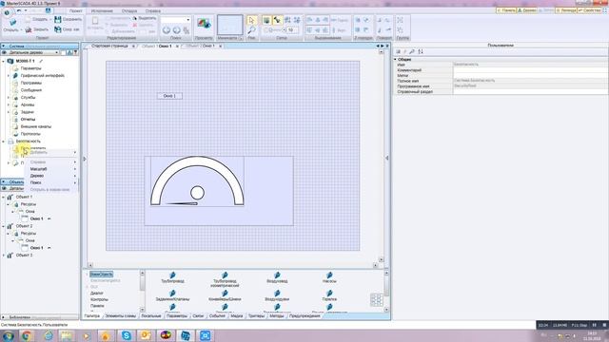Click the palette view grid icon
Image resolution: width=609 pixels, height=342 pixels.
pos(376,300)
